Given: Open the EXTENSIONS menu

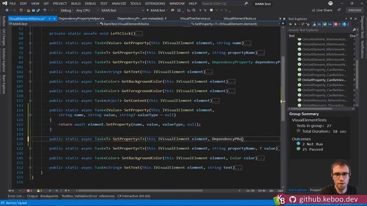Looking at the screenshot, I should point(155,3).
